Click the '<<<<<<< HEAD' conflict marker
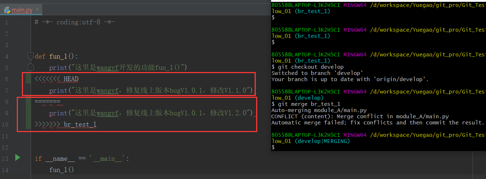This screenshot has width=486, height=179. [57, 79]
